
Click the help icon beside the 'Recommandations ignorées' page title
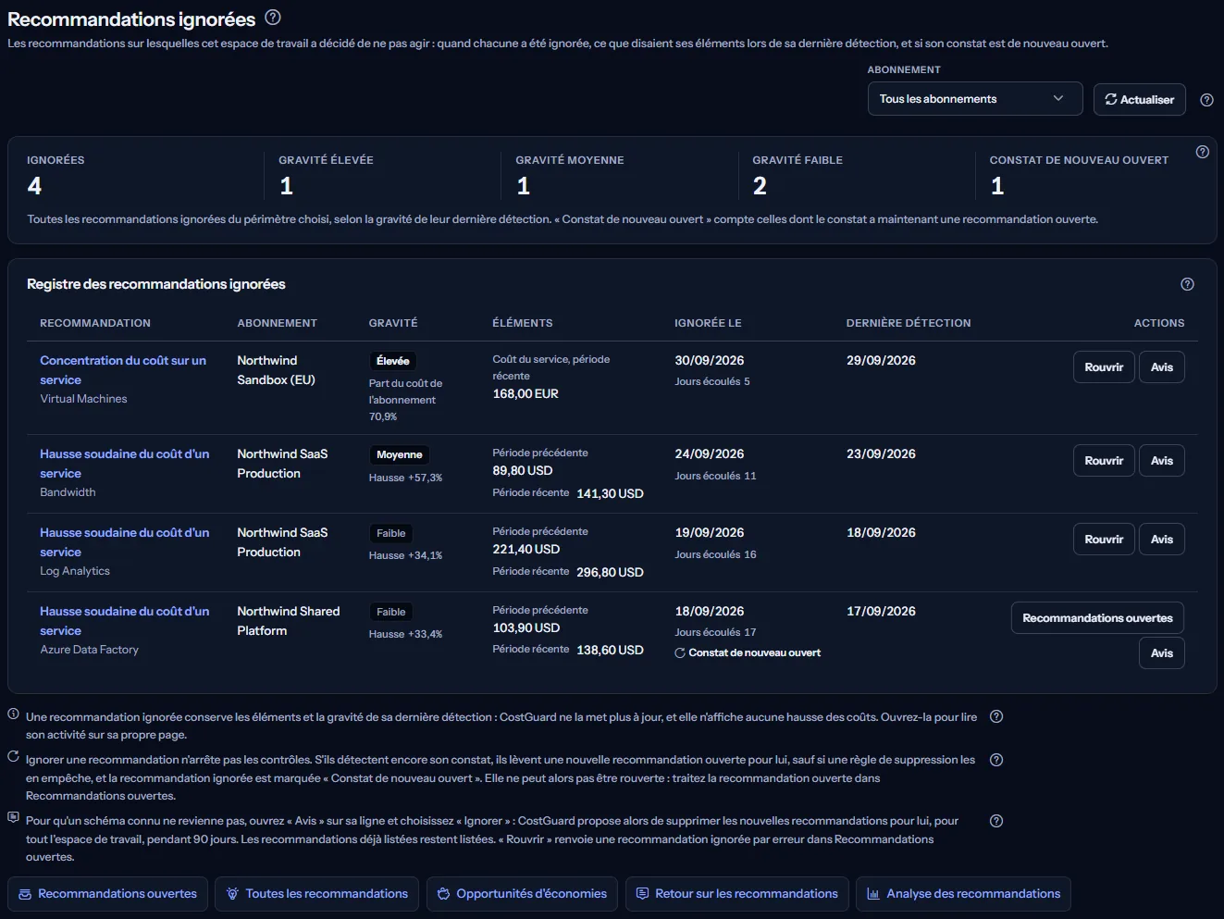(273, 18)
